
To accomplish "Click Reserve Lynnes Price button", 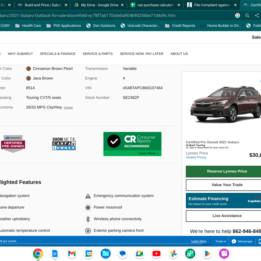I will point(223,171).
